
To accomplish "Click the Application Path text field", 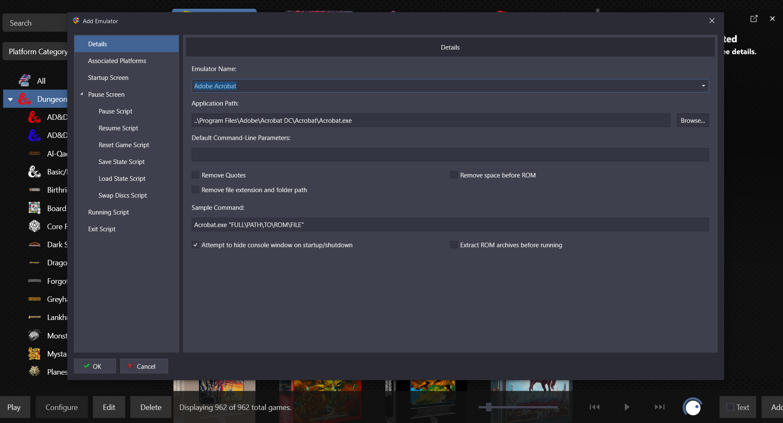I will [431, 120].
